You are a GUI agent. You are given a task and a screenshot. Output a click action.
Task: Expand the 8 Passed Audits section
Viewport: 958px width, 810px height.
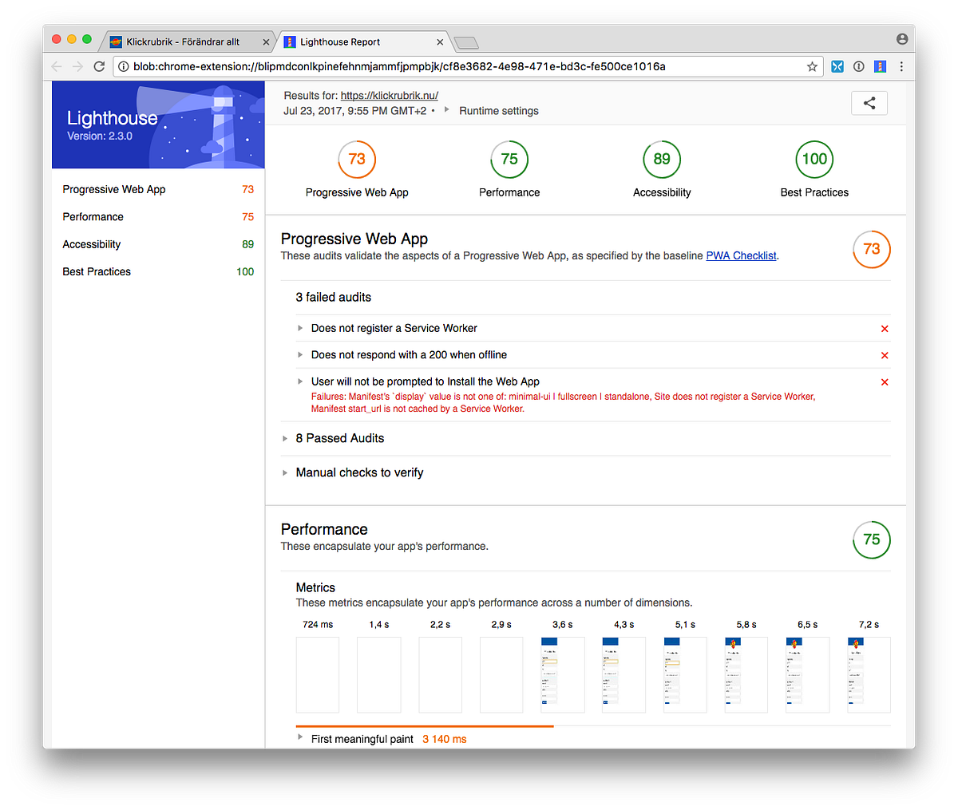(339, 438)
